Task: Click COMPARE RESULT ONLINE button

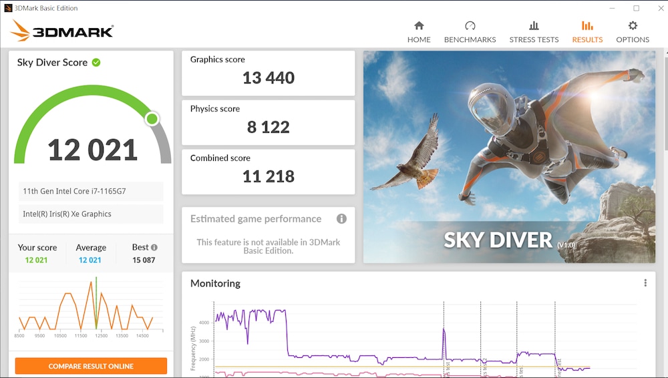Action: coord(91,366)
